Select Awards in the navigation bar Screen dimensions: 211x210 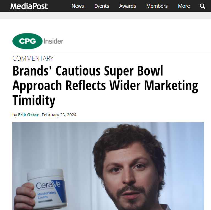tap(128, 6)
